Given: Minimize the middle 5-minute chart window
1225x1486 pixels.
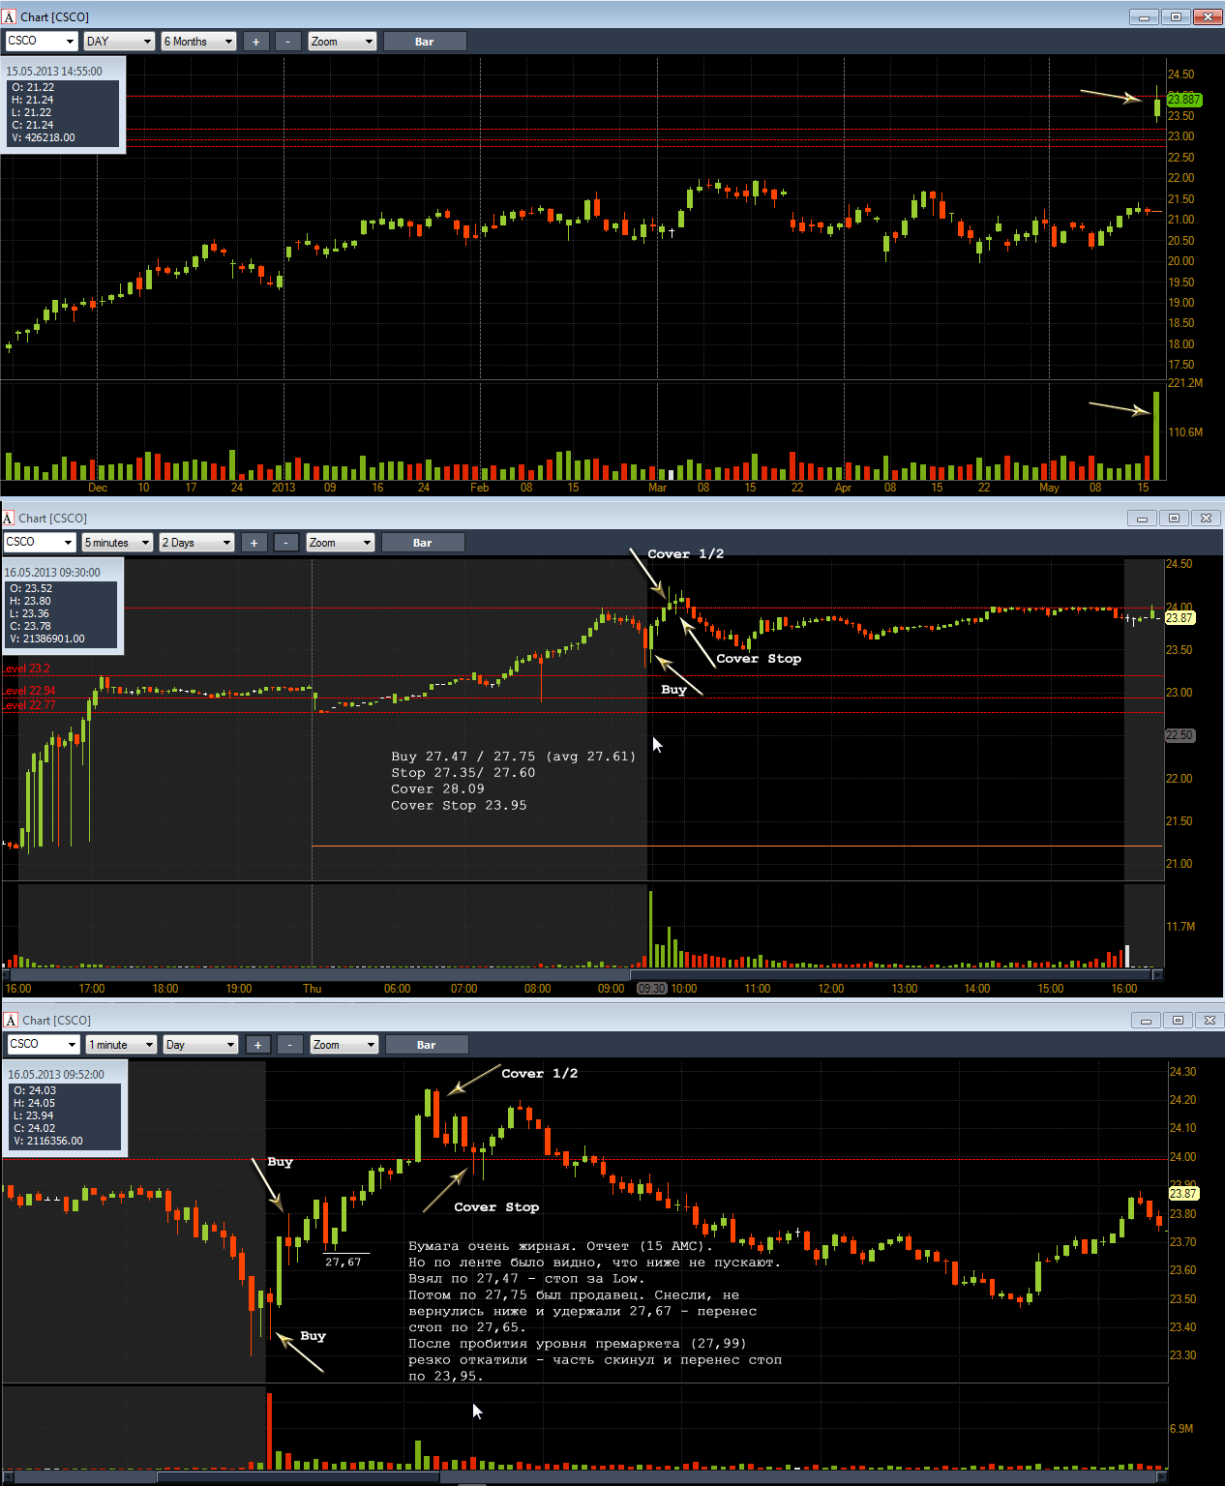Looking at the screenshot, I should pyautogui.click(x=1143, y=518).
